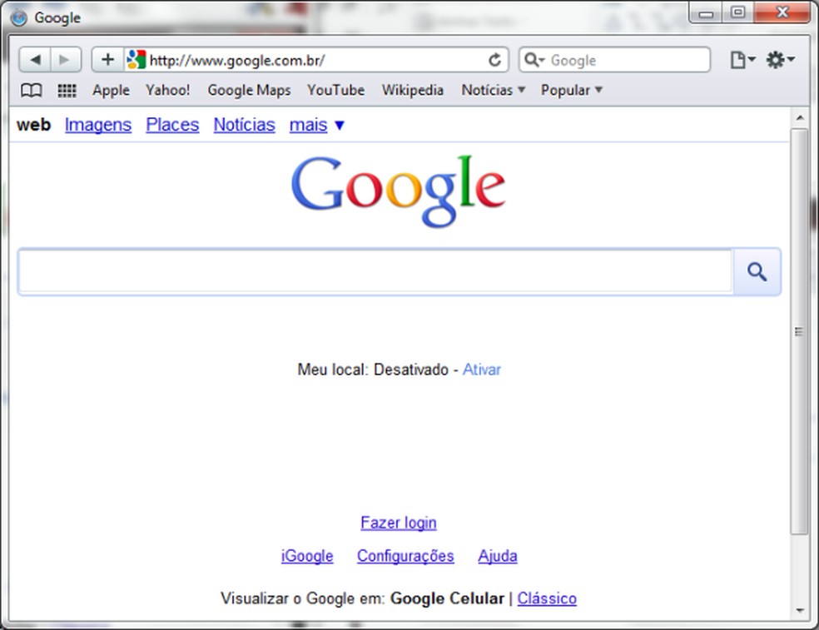Open a new tab with the plus icon
This screenshot has height=630, width=819.
[107, 59]
